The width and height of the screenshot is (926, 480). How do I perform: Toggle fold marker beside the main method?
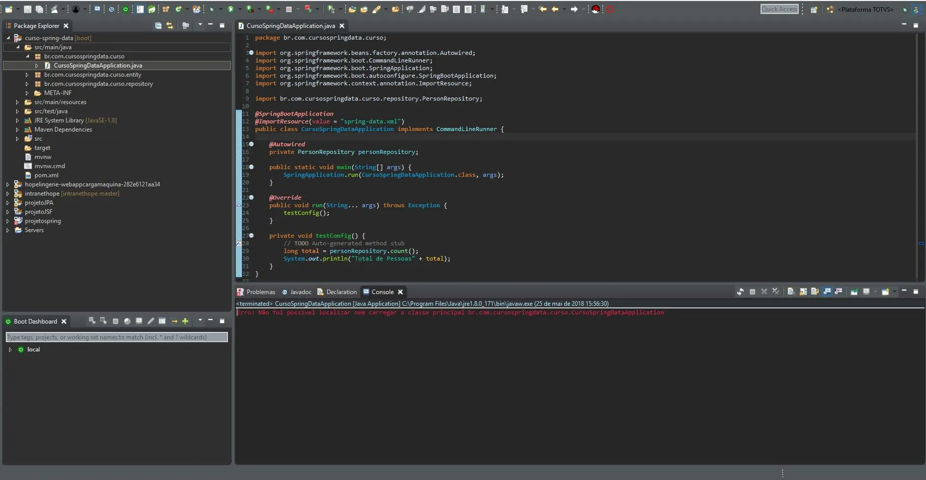pyautogui.click(x=251, y=167)
